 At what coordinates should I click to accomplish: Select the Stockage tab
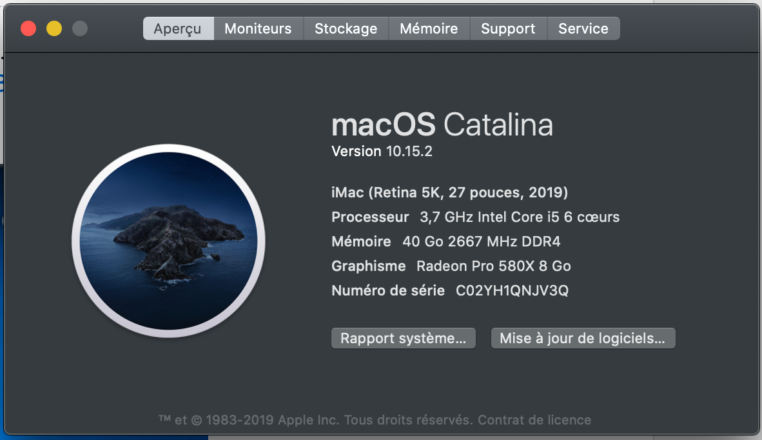346,28
